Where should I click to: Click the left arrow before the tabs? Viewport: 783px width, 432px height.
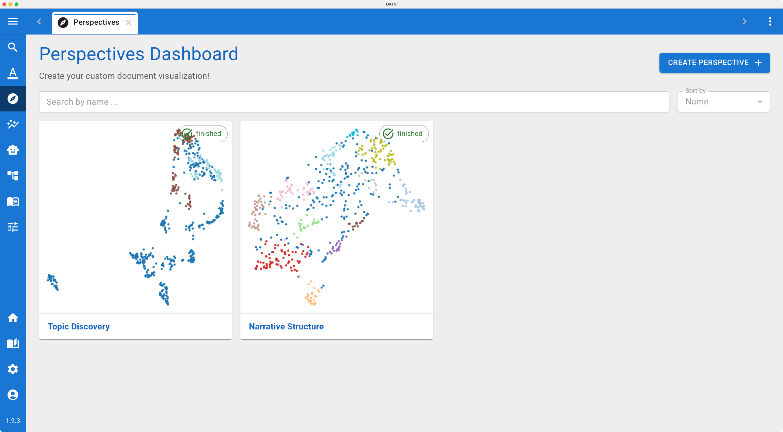(39, 21)
